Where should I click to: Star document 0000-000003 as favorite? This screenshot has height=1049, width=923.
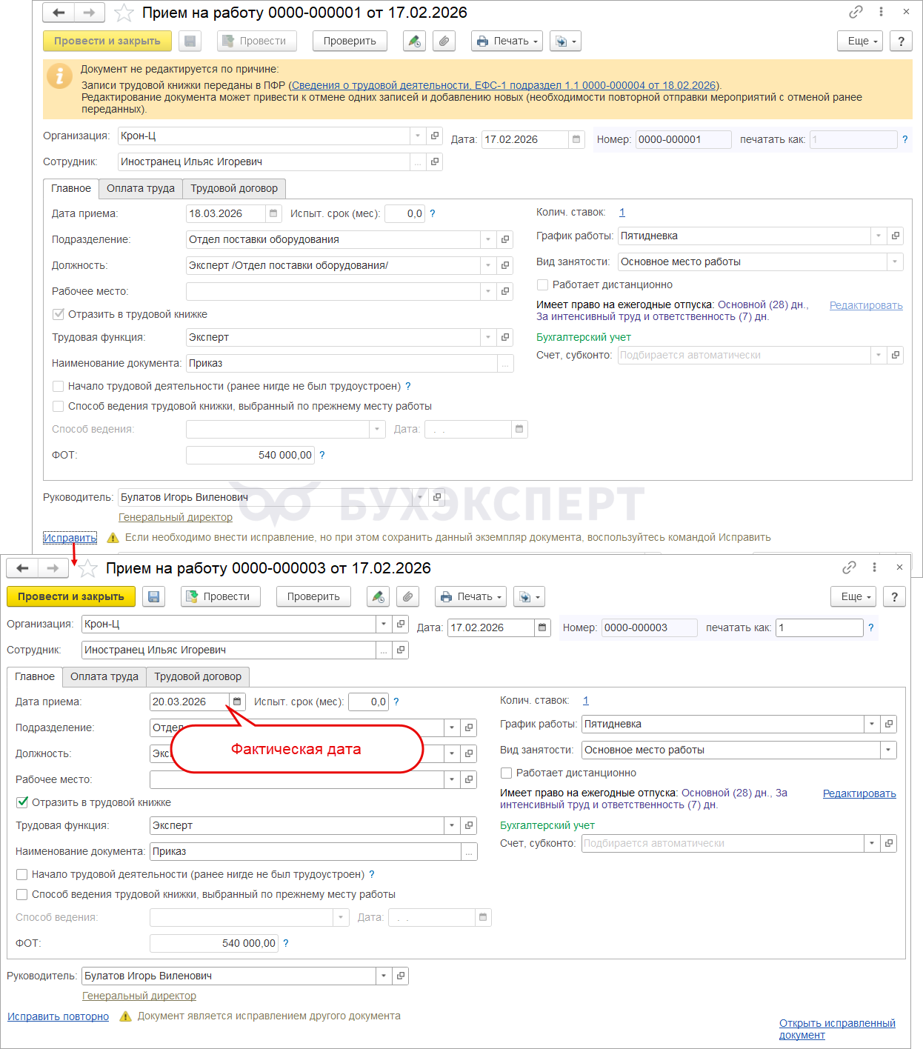[x=87, y=568]
